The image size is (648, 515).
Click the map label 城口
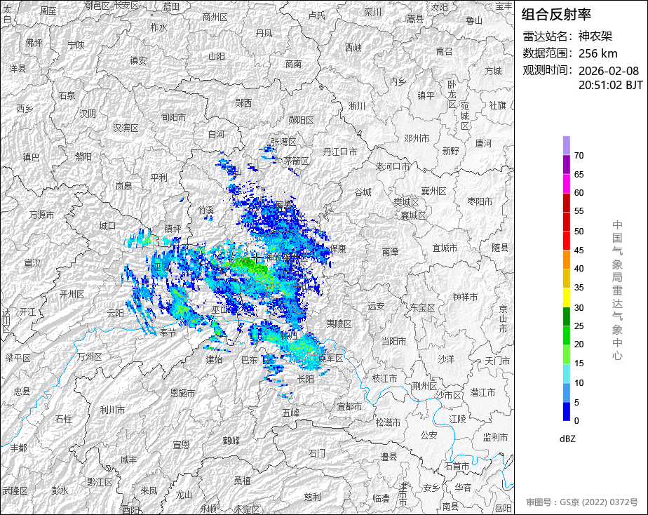click(x=107, y=226)
